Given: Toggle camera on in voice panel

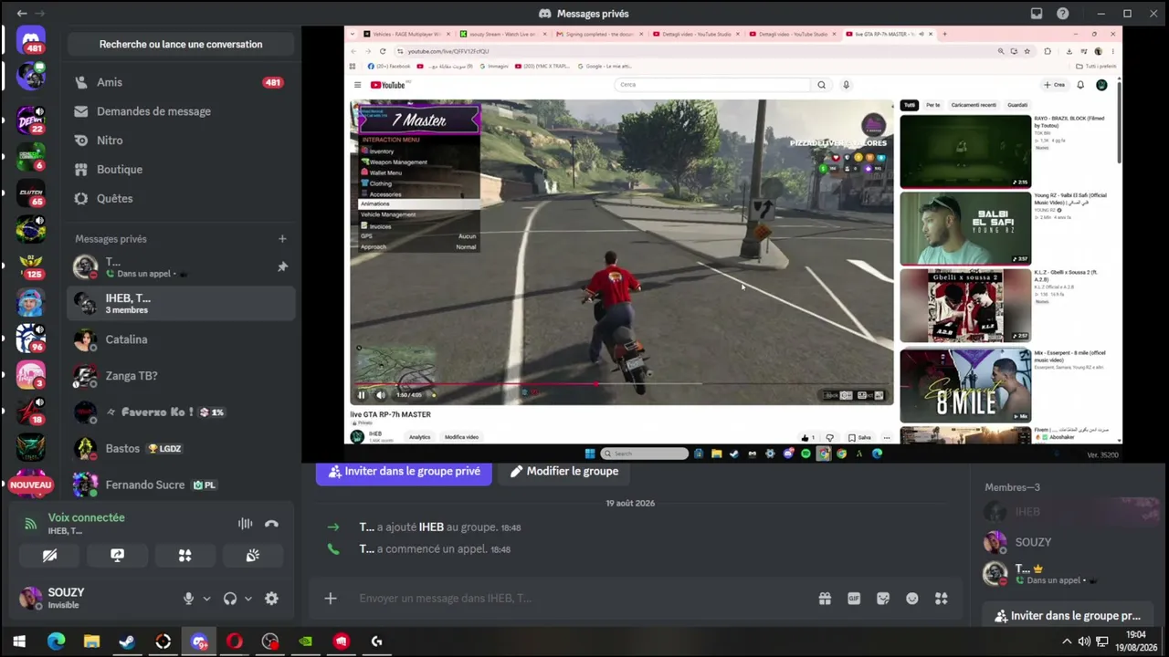Looking at the screenshot, I should coord(49,556).
